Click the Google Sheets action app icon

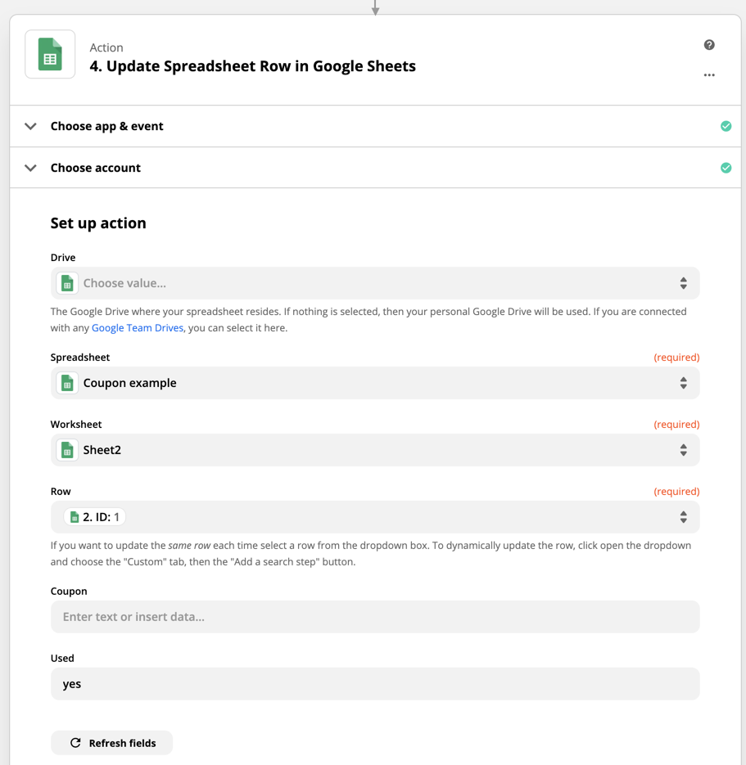50,55
